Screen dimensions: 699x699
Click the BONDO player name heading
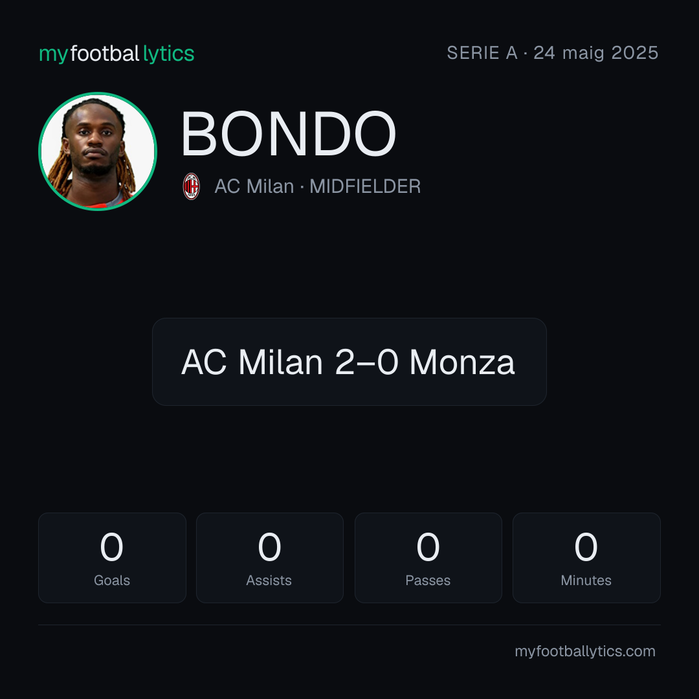click(x=289, y=134)
